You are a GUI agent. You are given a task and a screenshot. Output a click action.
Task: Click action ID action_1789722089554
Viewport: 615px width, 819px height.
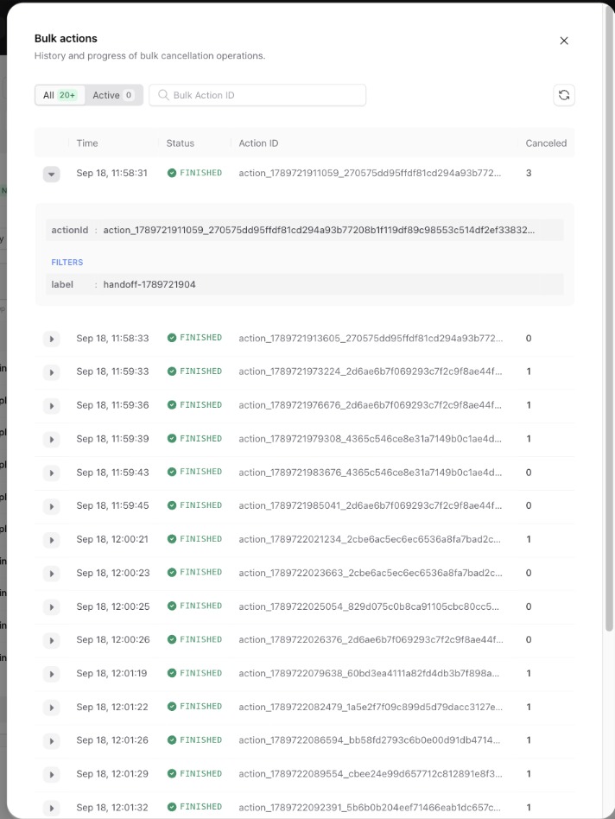tap(371, 773)
